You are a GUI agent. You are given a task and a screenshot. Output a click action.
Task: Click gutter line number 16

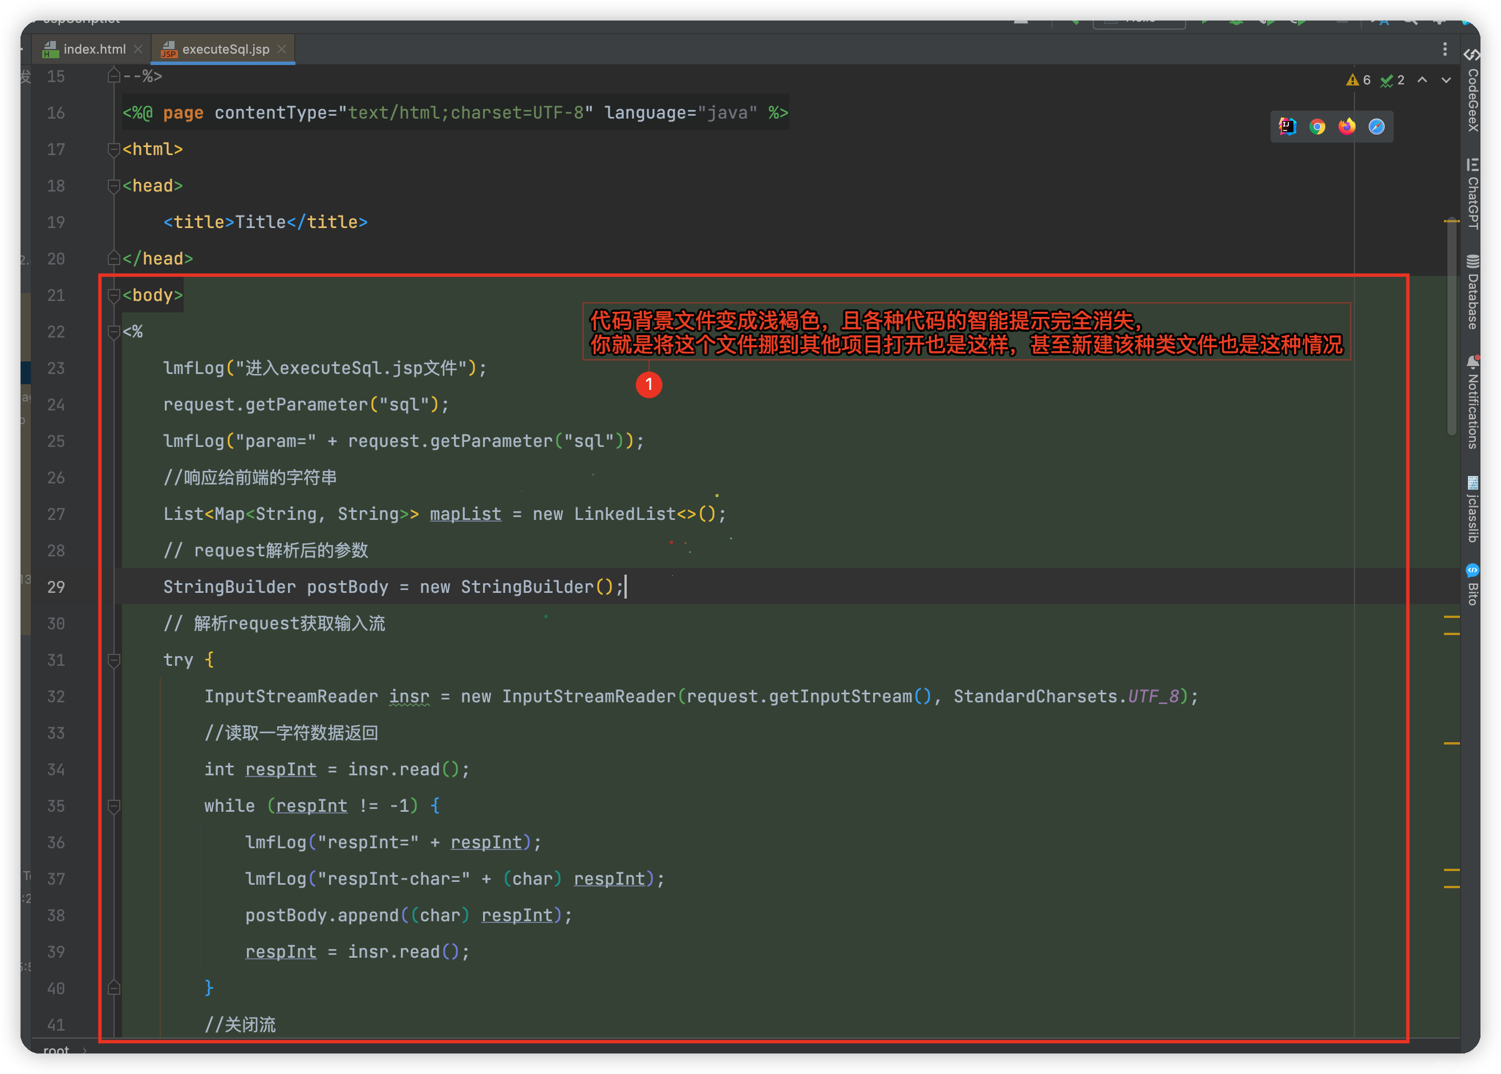pos(56,113)
